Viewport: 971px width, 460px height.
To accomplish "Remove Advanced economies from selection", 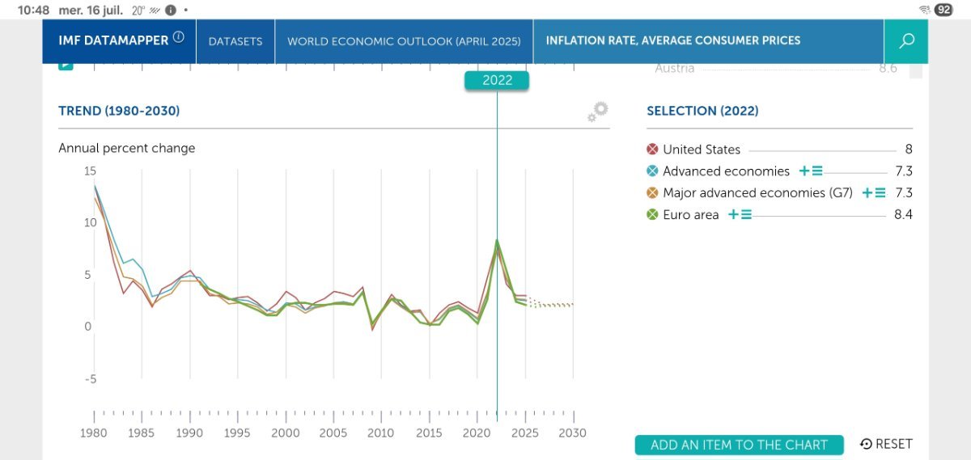I will (x=652, y=171).
